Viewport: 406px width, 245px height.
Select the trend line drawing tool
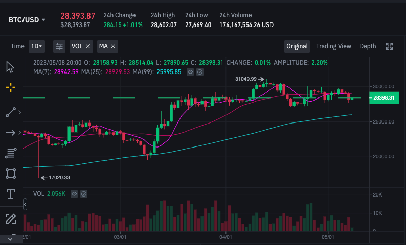point(10,113)
